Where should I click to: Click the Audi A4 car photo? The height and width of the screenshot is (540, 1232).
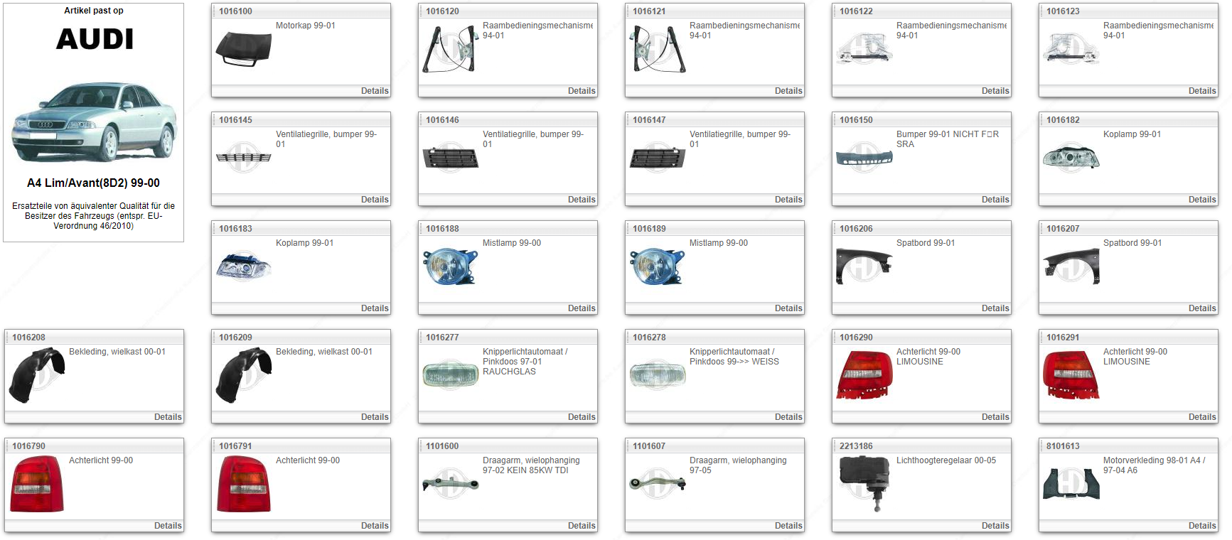pyautogui.click(x=94, y=122)
